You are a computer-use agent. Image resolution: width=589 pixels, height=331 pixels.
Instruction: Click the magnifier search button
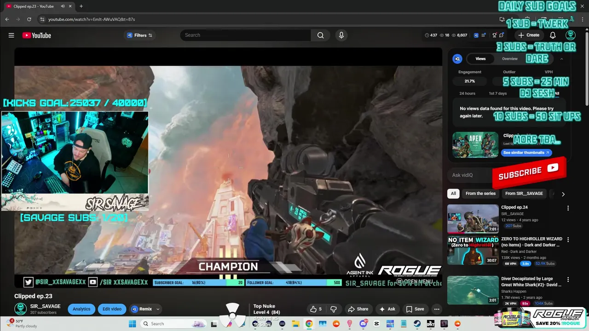tap(320, 35)
